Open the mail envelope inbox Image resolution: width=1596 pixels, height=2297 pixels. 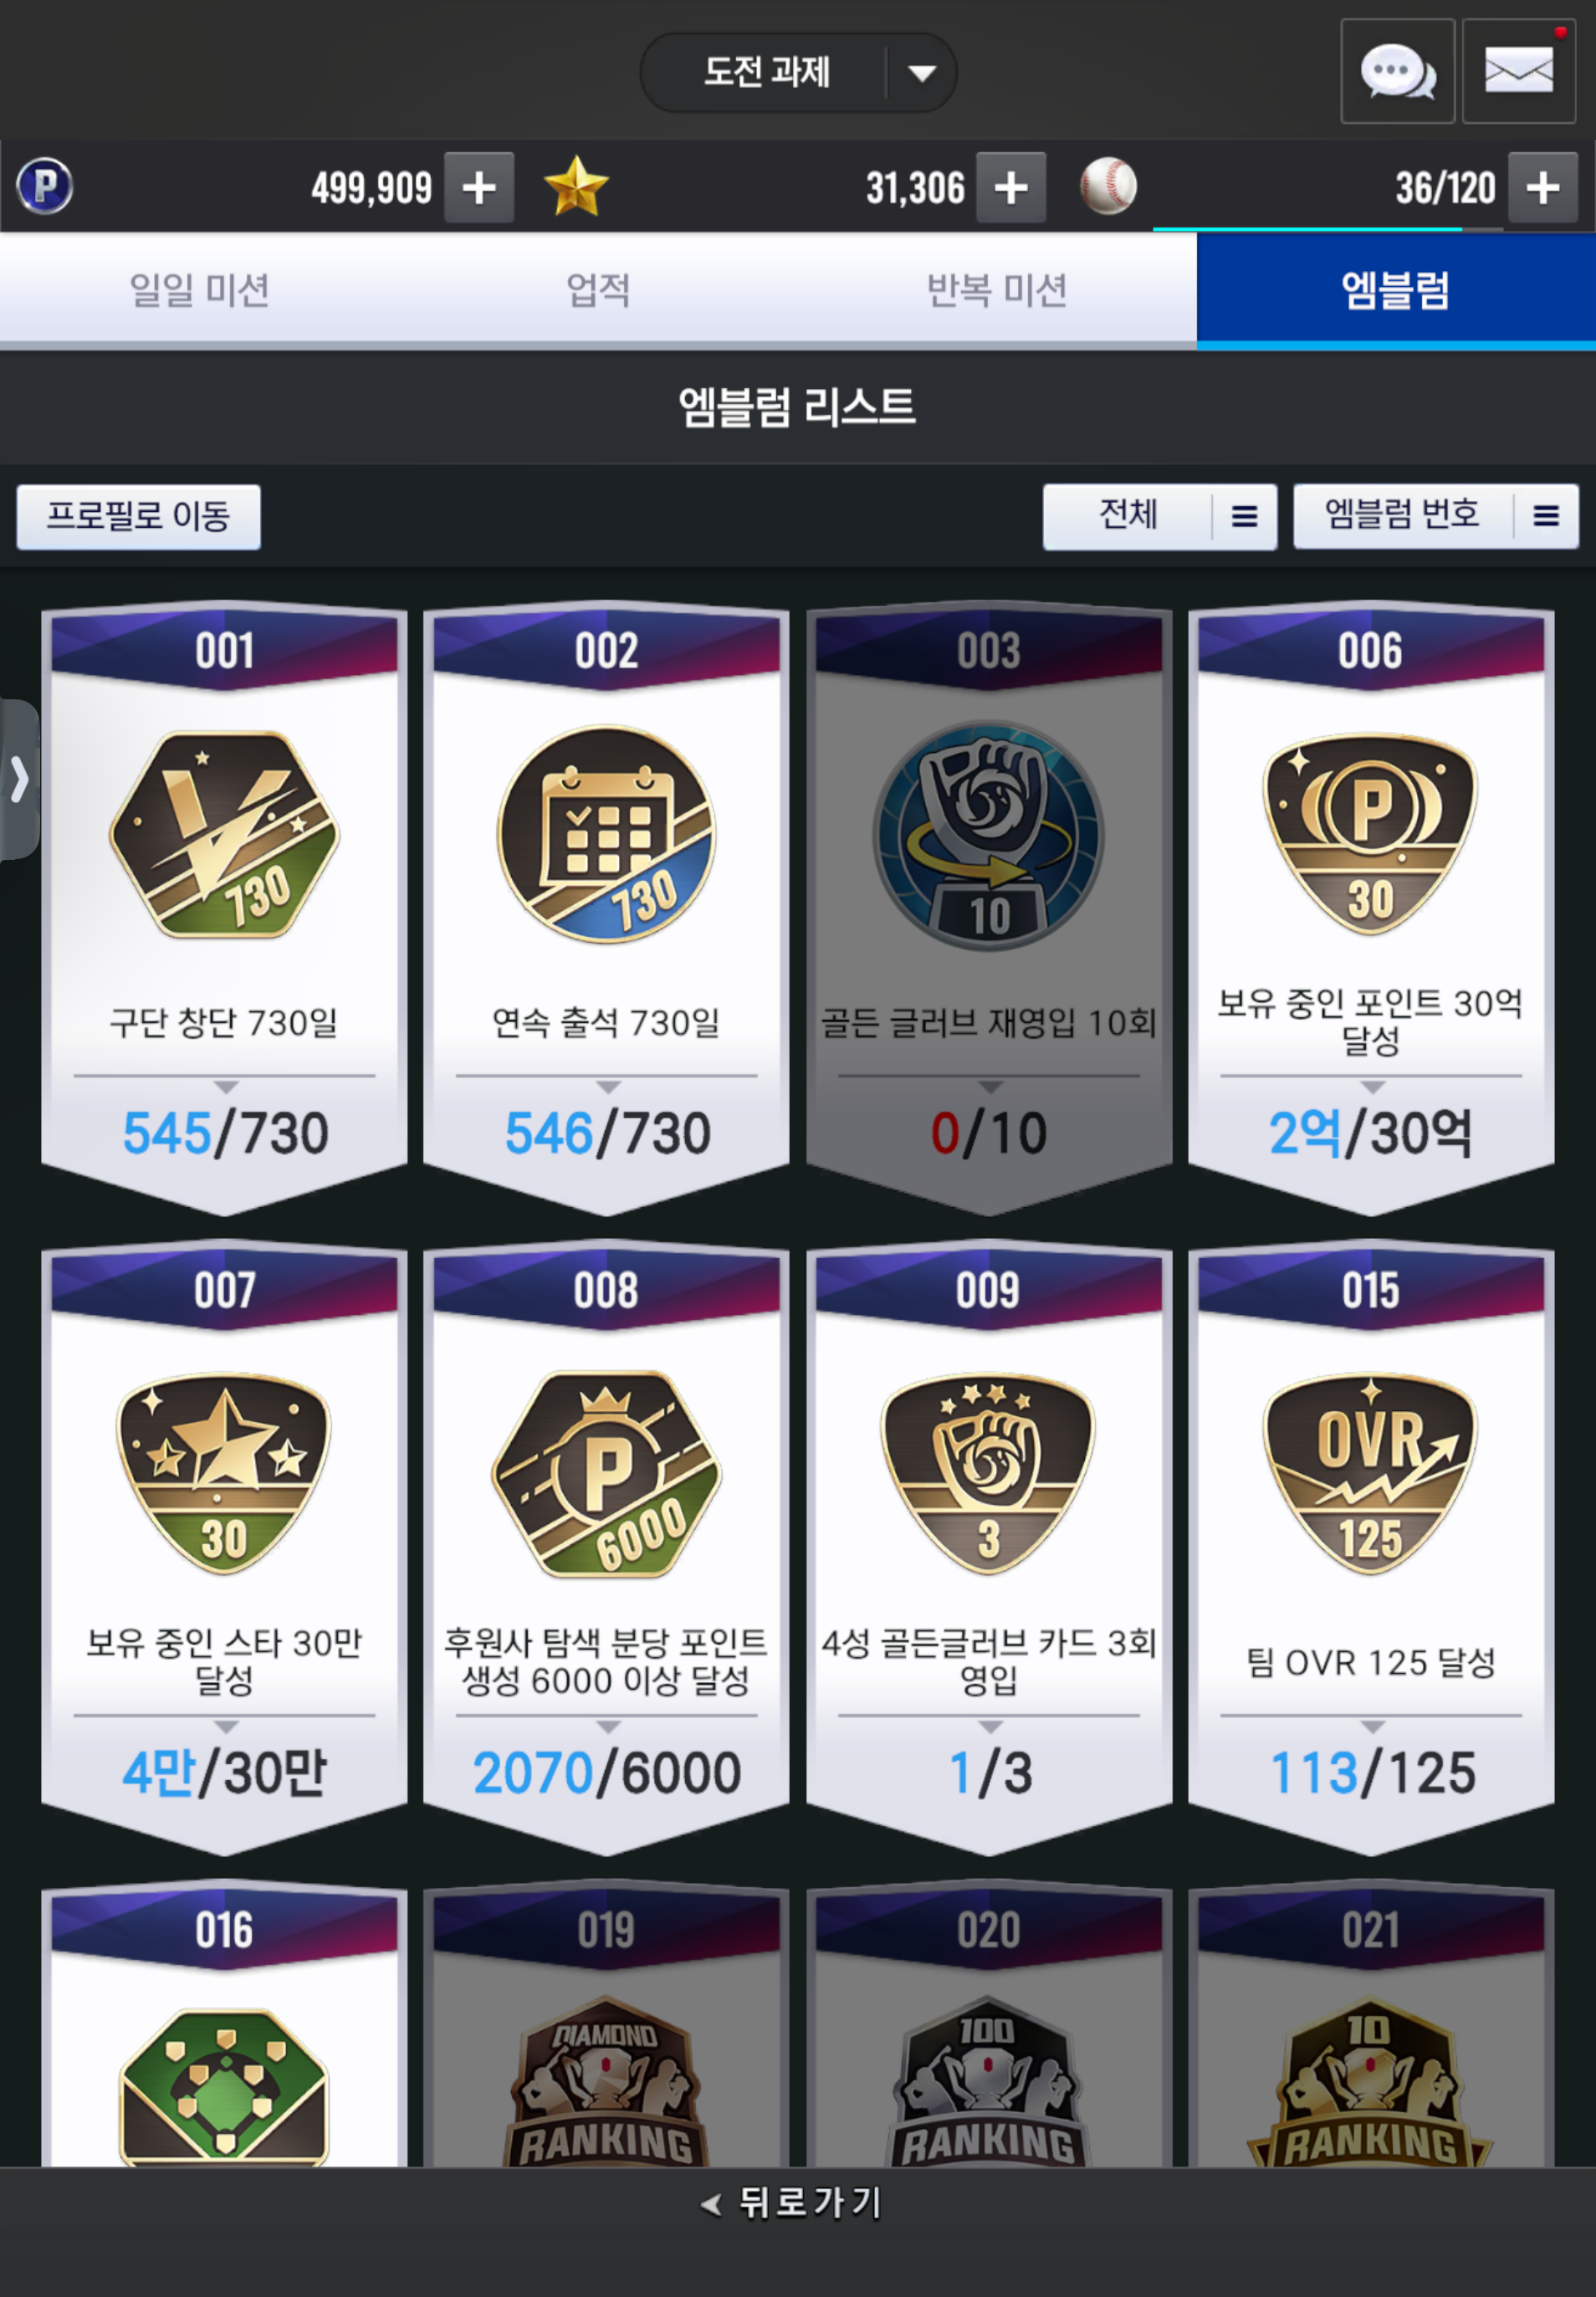1518,71
